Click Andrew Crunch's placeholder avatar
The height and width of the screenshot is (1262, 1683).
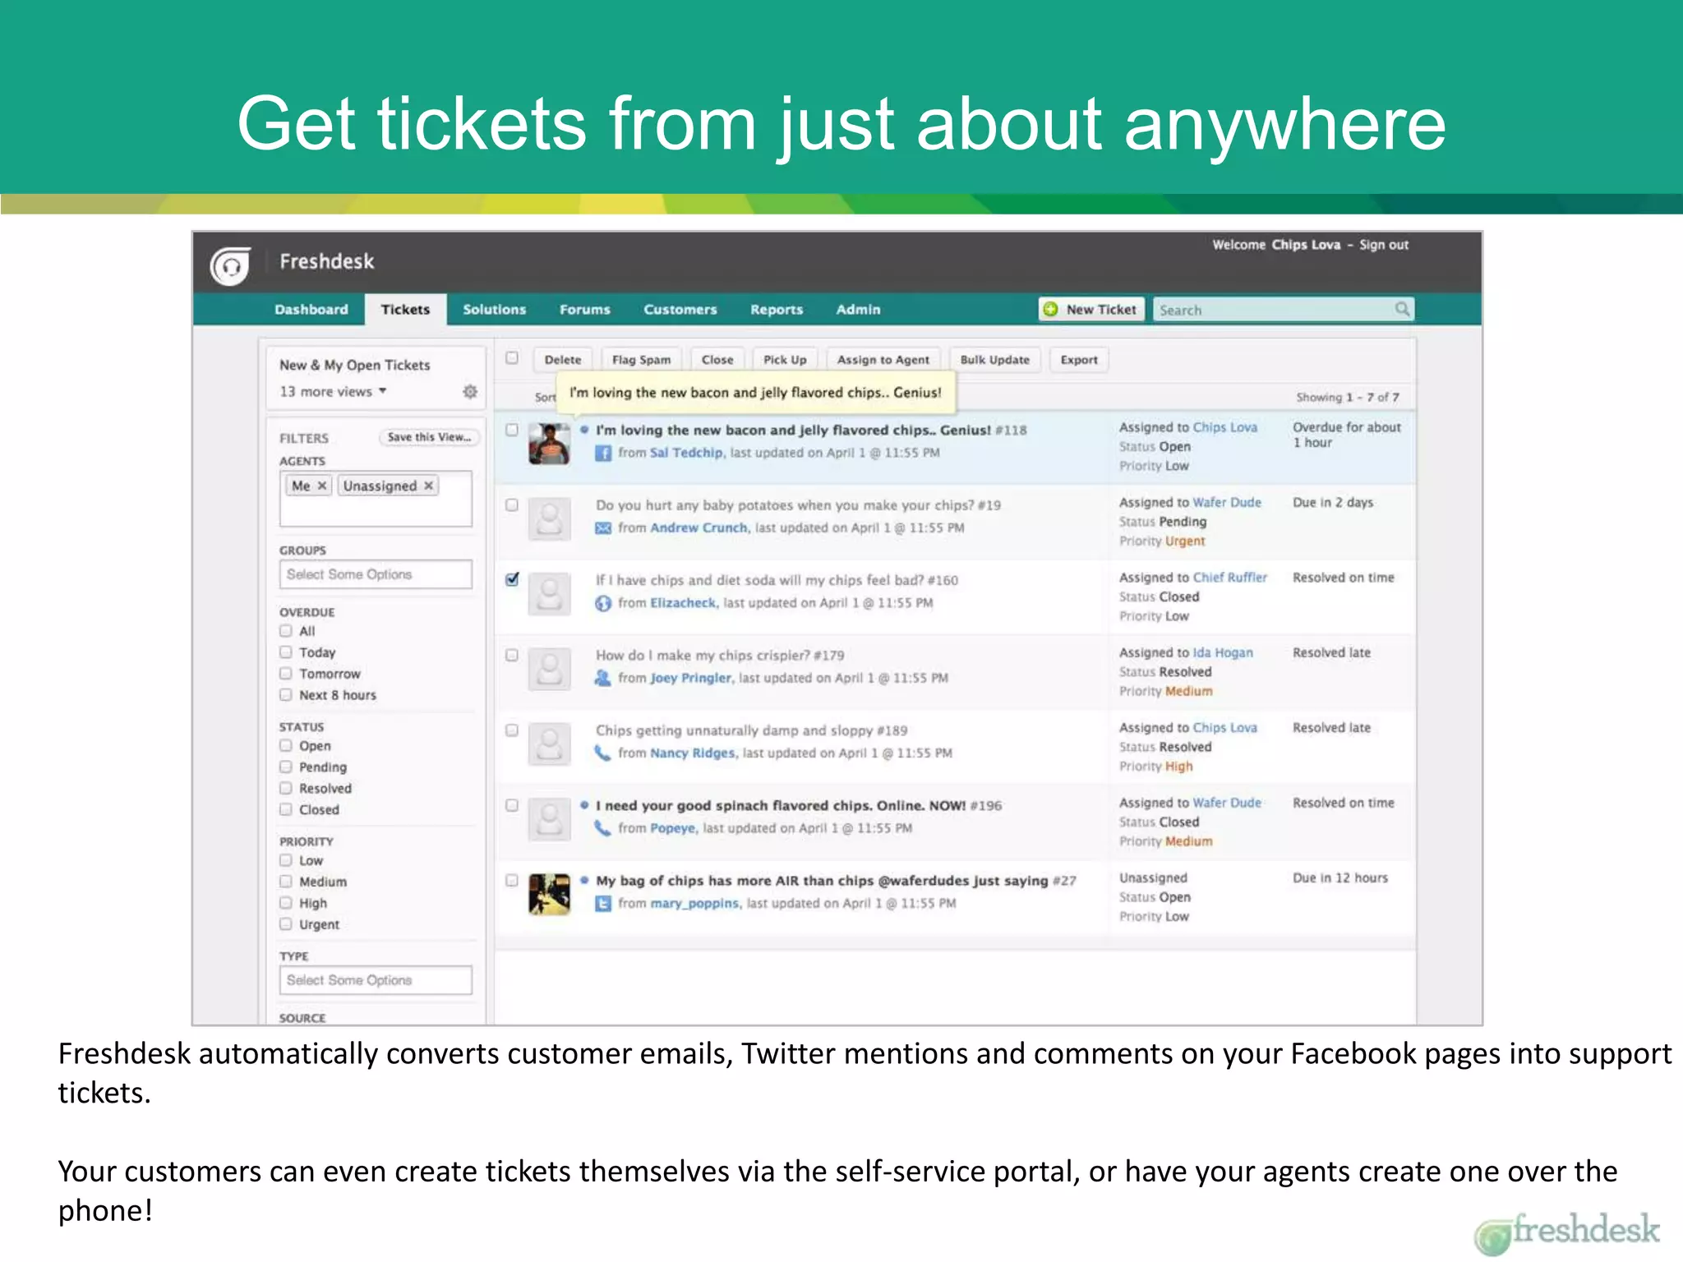[x=549, y=518]
